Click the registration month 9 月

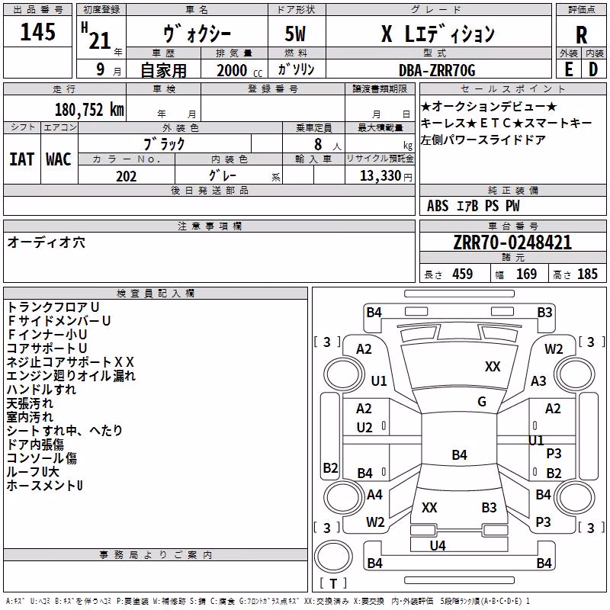[x=108, y=69]
